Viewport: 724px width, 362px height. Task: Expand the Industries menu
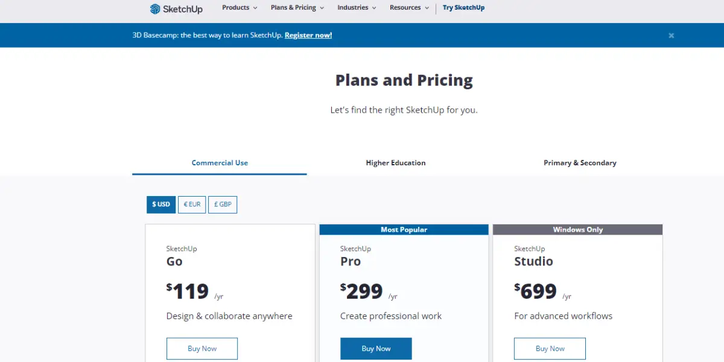(357, 8)
